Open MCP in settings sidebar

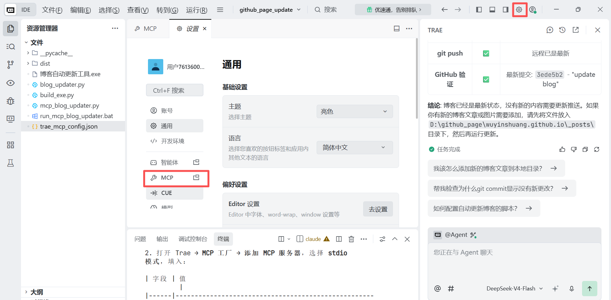(175, 178)
